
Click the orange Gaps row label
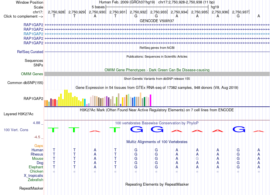[39, 146]
